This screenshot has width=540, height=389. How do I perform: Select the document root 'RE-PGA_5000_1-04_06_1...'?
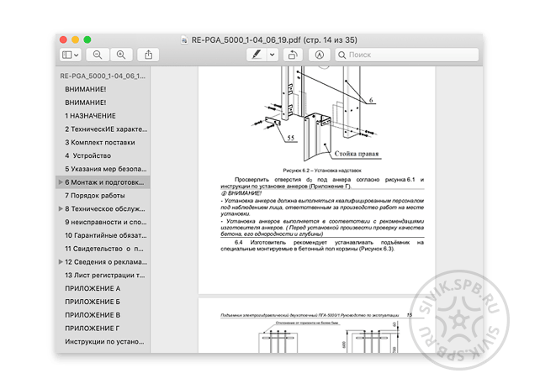tap(103, 76)
